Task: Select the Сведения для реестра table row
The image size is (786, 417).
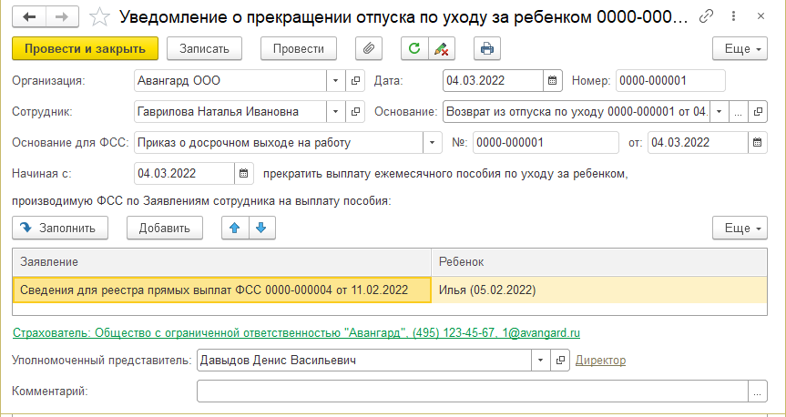Action: 221,290
